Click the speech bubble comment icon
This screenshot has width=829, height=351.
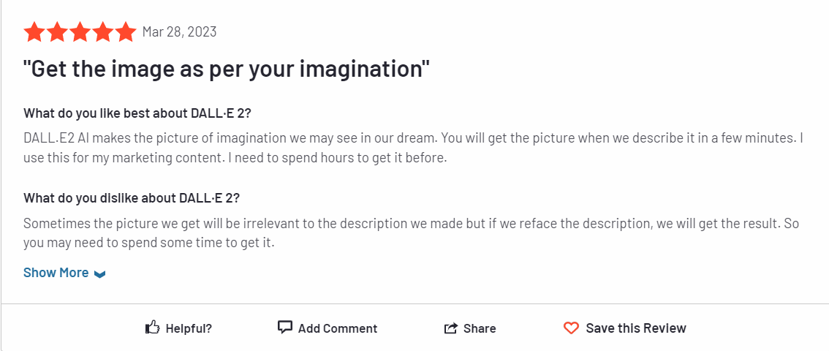285,327
